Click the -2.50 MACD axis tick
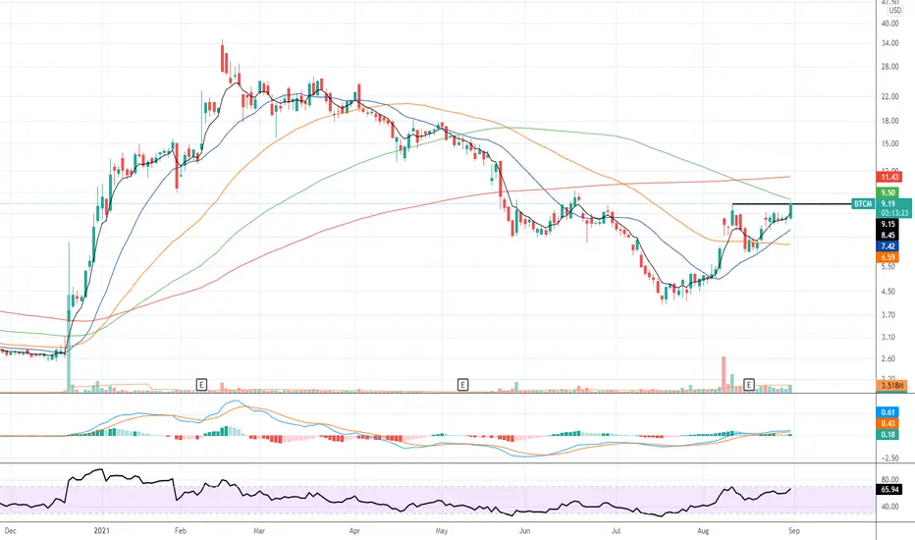The height and width of the screenshot is (540, 915). 889,459
